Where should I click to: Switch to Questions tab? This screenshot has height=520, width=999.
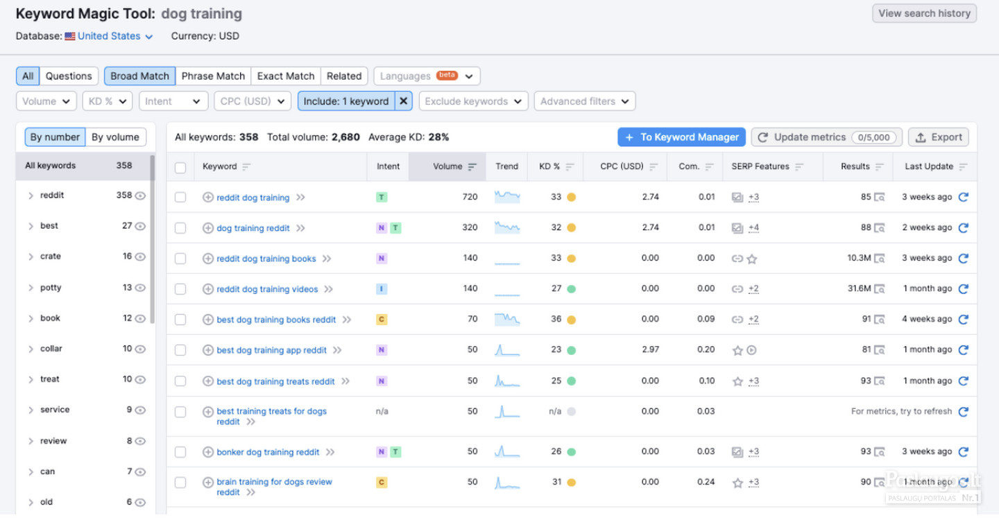point(69,76)
